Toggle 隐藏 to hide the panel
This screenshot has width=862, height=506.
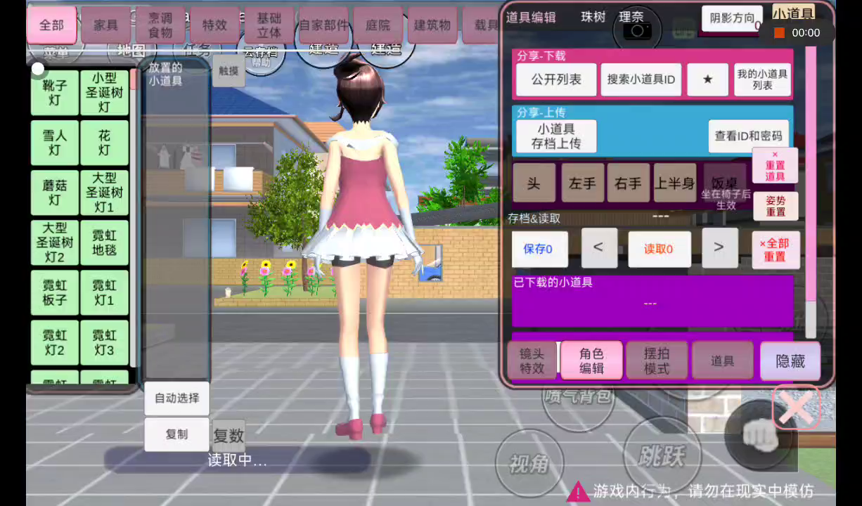[x=790, y=361]
